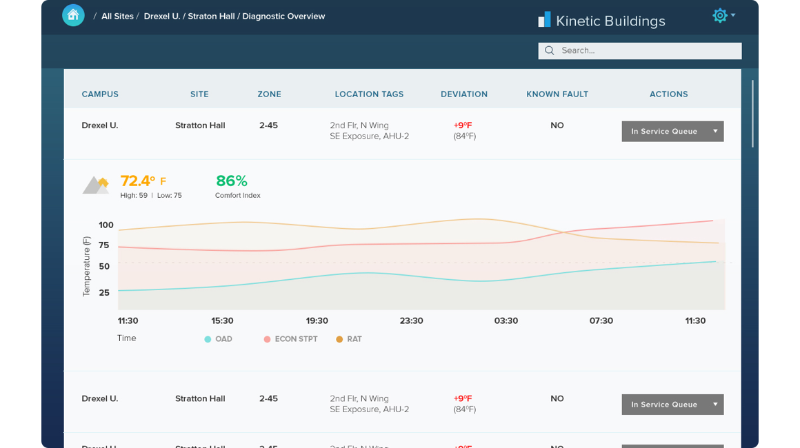This screenshot has height=448, width=800.
Task: Toggle ECON STPT series in legend
Action: pos(291,339)
